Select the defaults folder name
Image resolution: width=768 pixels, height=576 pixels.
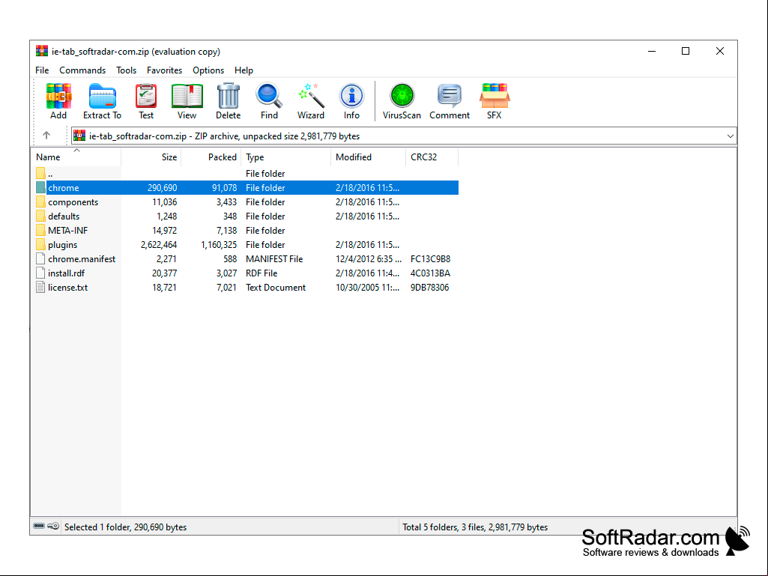pyautogui.click(x=64, y=216)
